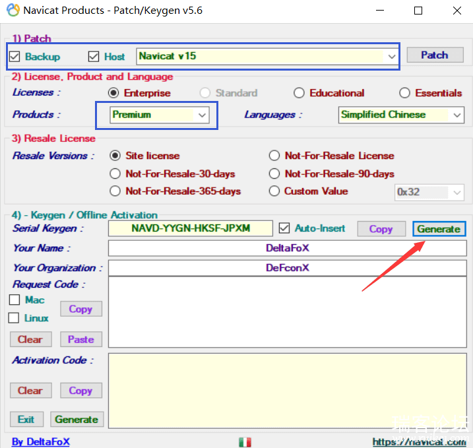Toggle the Host checkbox
Viewport: 473px width, 448px height.
tap(94, 57)
